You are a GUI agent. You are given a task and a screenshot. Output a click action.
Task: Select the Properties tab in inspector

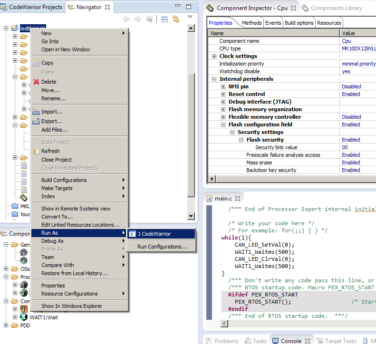221,23
